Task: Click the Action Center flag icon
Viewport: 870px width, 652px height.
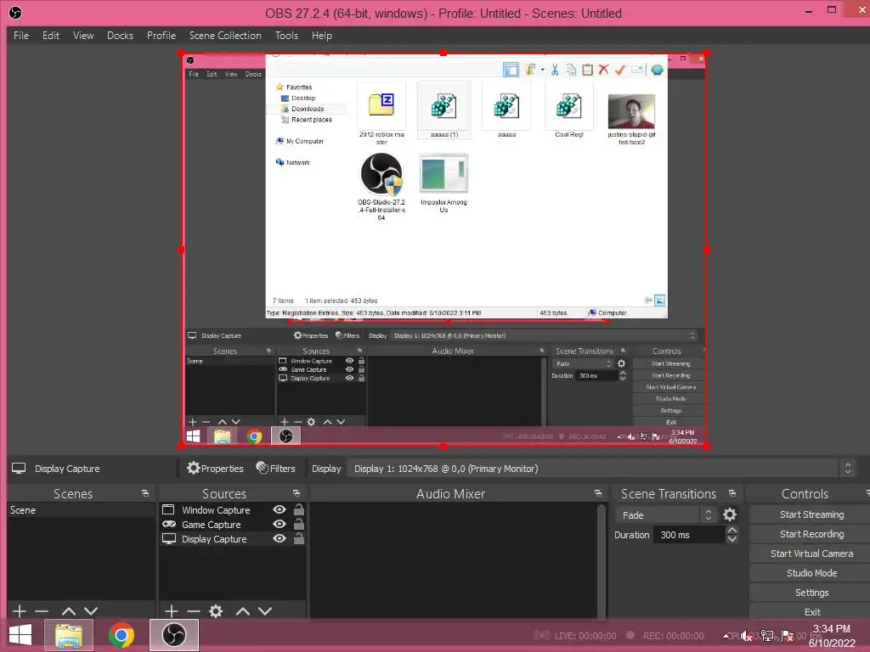Action: pyautogui.click(x=788, y=636)
